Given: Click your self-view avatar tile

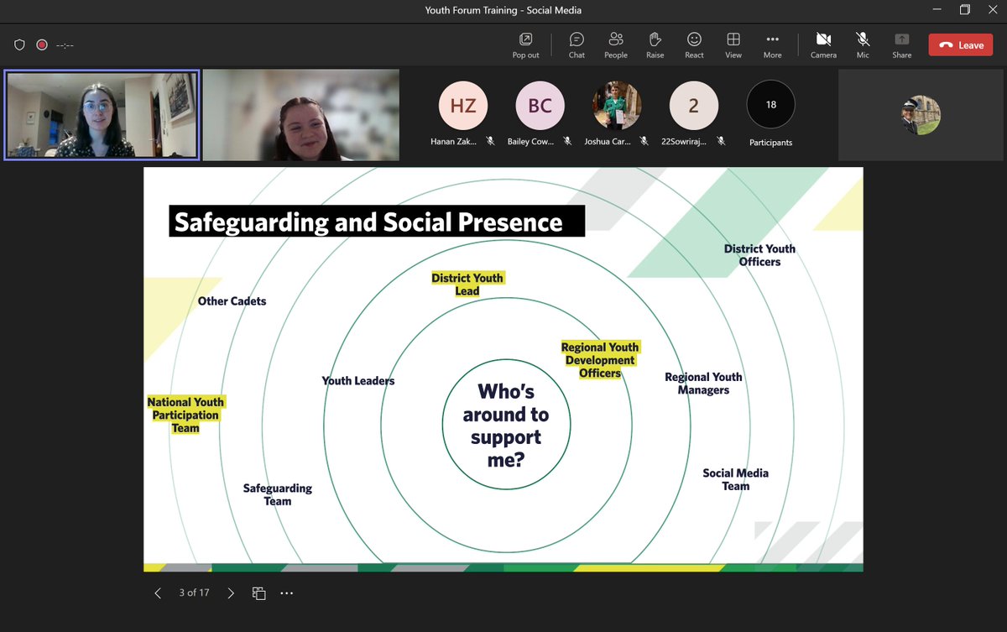Looking at the screenshot, I should [921, 115].
